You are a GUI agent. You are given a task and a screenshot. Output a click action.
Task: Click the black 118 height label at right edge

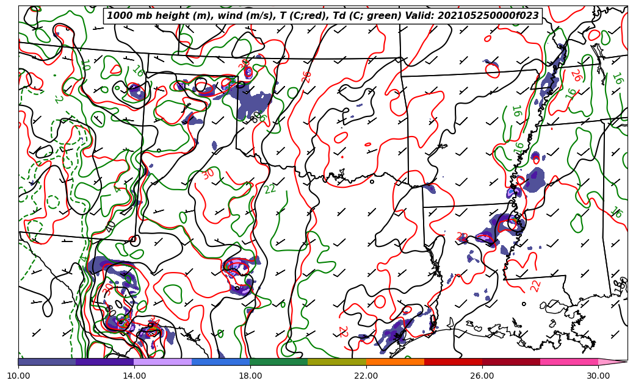(621, 286)
